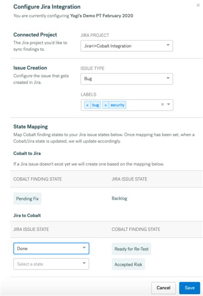Click the Cancel button
The width and height of the screenshot is (203, 296).
pos(164,288)
